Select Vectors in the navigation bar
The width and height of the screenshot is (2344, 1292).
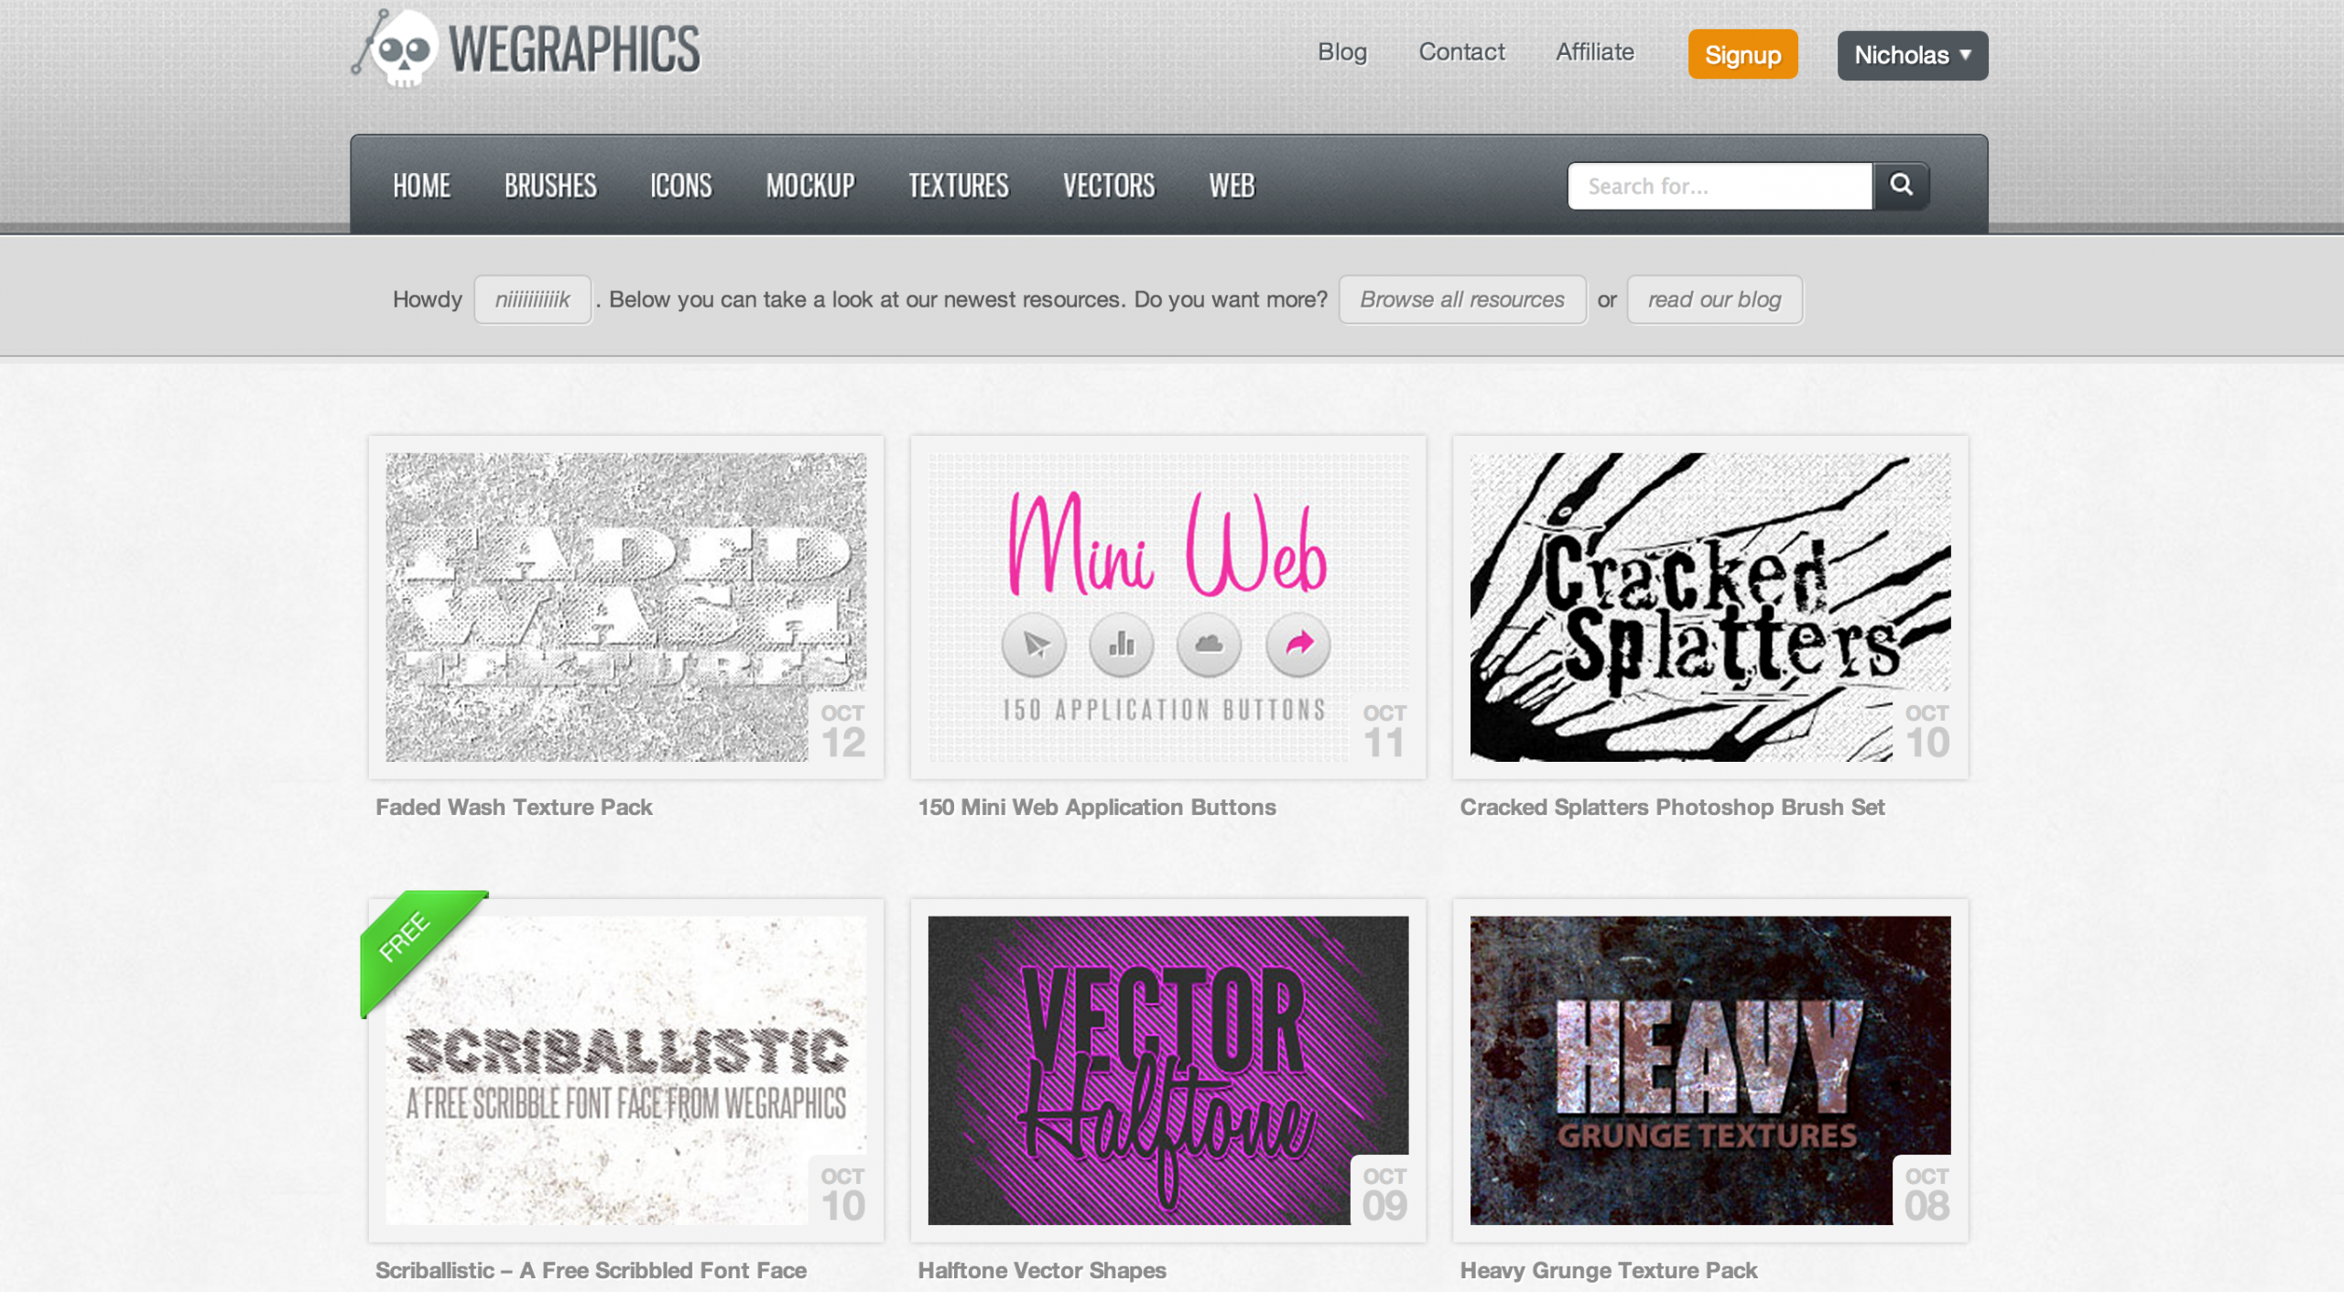pyautogui.click(x=1108, y=186)
